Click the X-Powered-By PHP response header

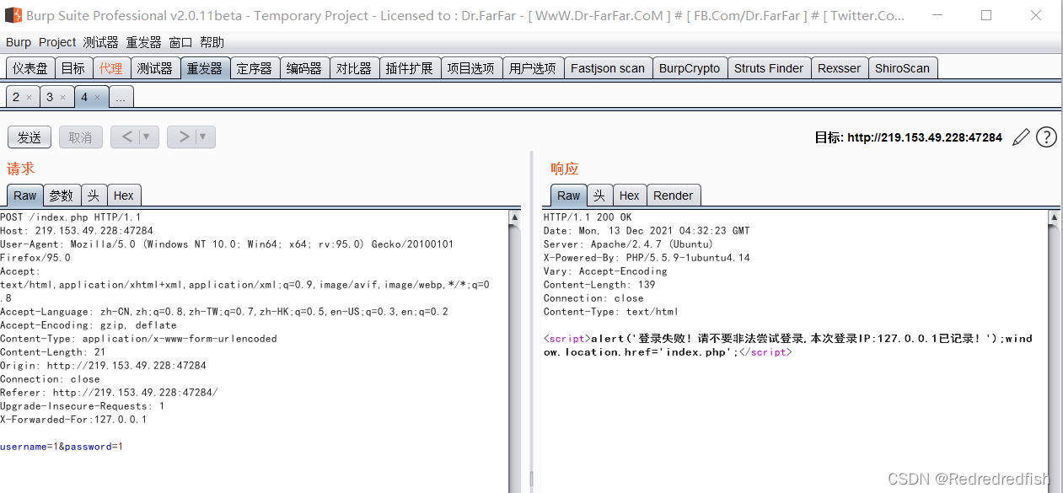(647, 258)
